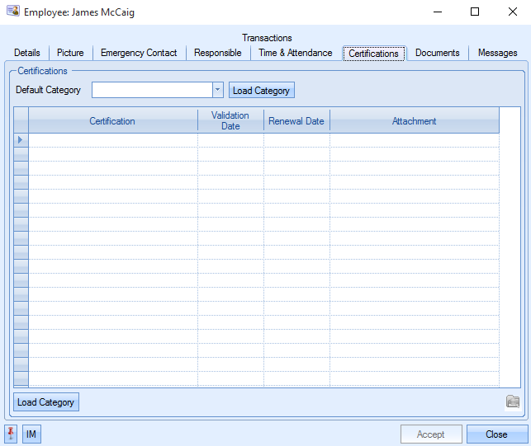Click first empty cell under Renewal Date
The image size is (531, 446).
296,140
